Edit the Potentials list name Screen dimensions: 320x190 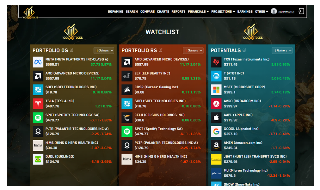[x=244, y=50]
